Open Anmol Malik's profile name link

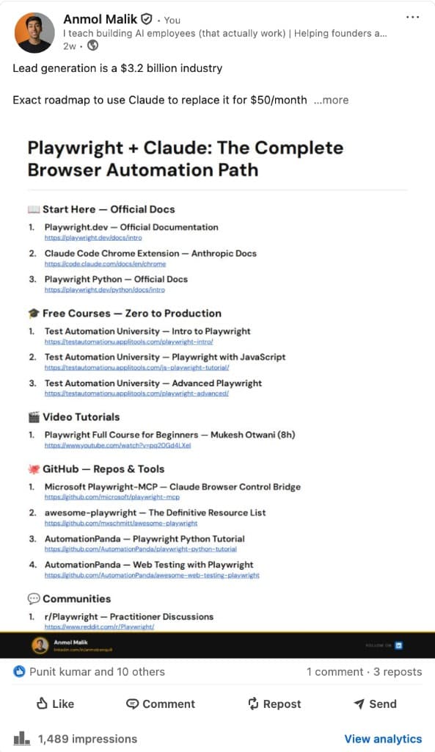click(100, 19)
